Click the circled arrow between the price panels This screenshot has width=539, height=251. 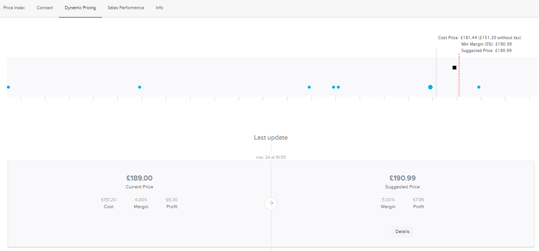(x=271, y=203)
